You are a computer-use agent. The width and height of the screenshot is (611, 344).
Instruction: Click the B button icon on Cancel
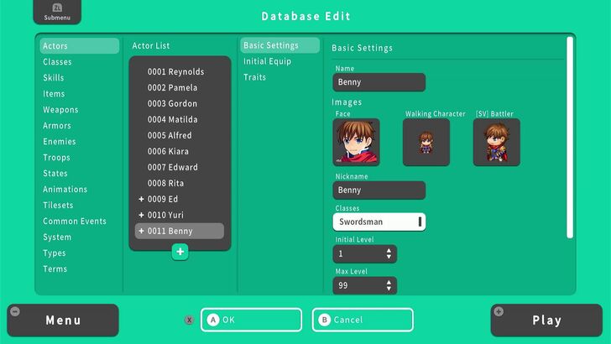(x=324, y=320)
